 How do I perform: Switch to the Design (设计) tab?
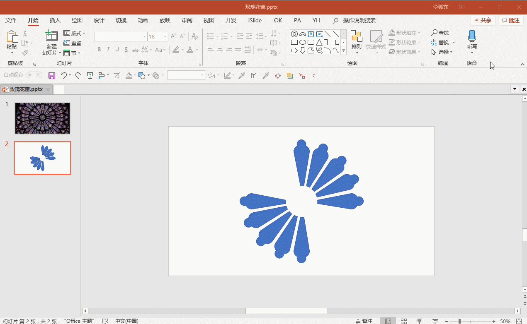[99, 20]
